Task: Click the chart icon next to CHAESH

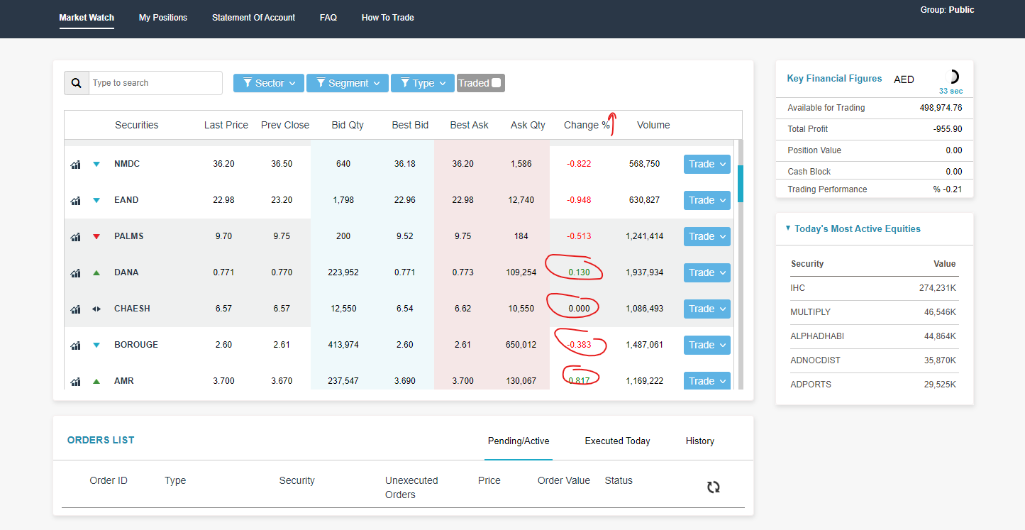Action: pyautogui.click(x=75, y=309)
